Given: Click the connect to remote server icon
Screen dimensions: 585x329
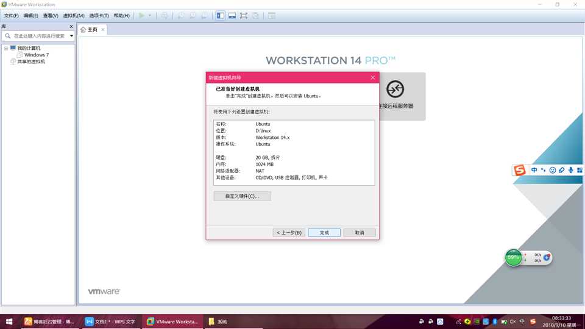Looking at the screenshot, I should pos(395,89).
